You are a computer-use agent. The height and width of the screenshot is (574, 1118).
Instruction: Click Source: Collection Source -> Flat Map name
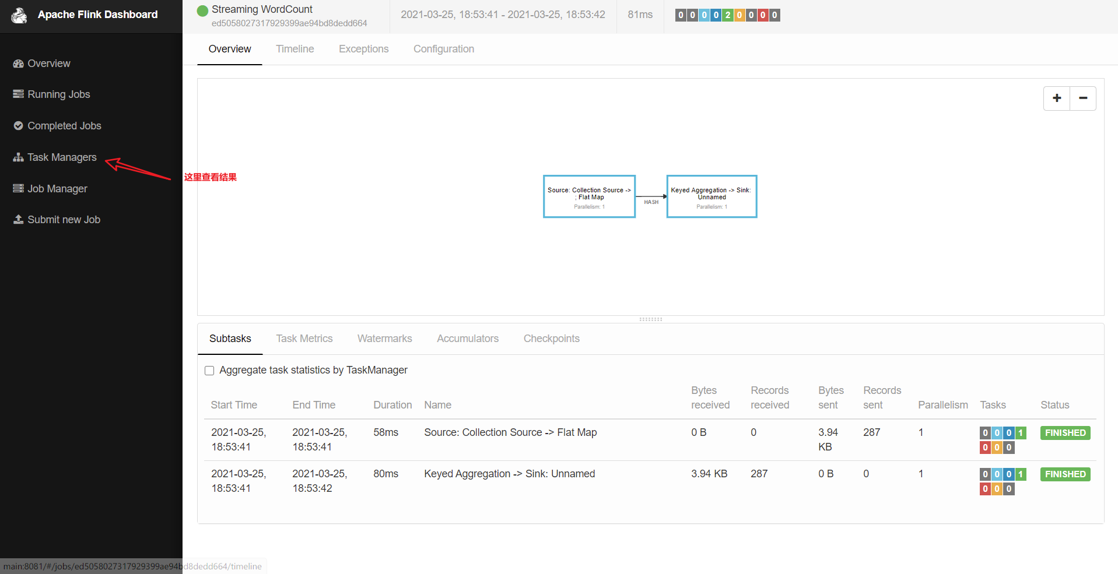510,432
